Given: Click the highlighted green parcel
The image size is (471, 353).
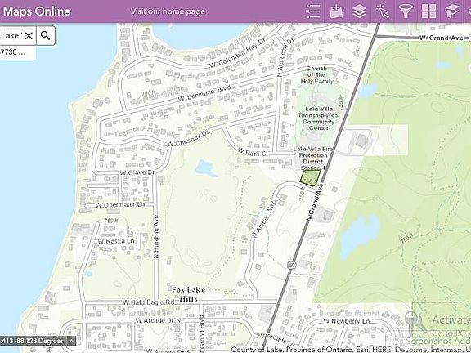Looking at the screenshot, I should [x=310, y=178].
